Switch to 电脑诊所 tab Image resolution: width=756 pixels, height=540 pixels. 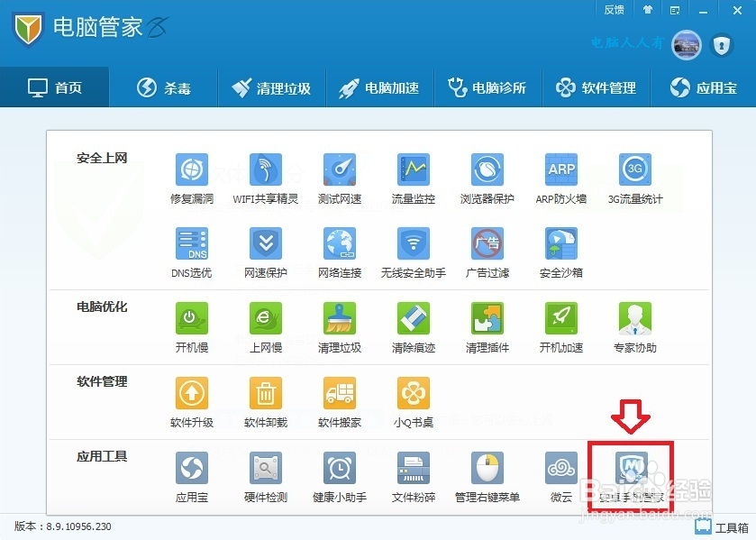point(487,87)
